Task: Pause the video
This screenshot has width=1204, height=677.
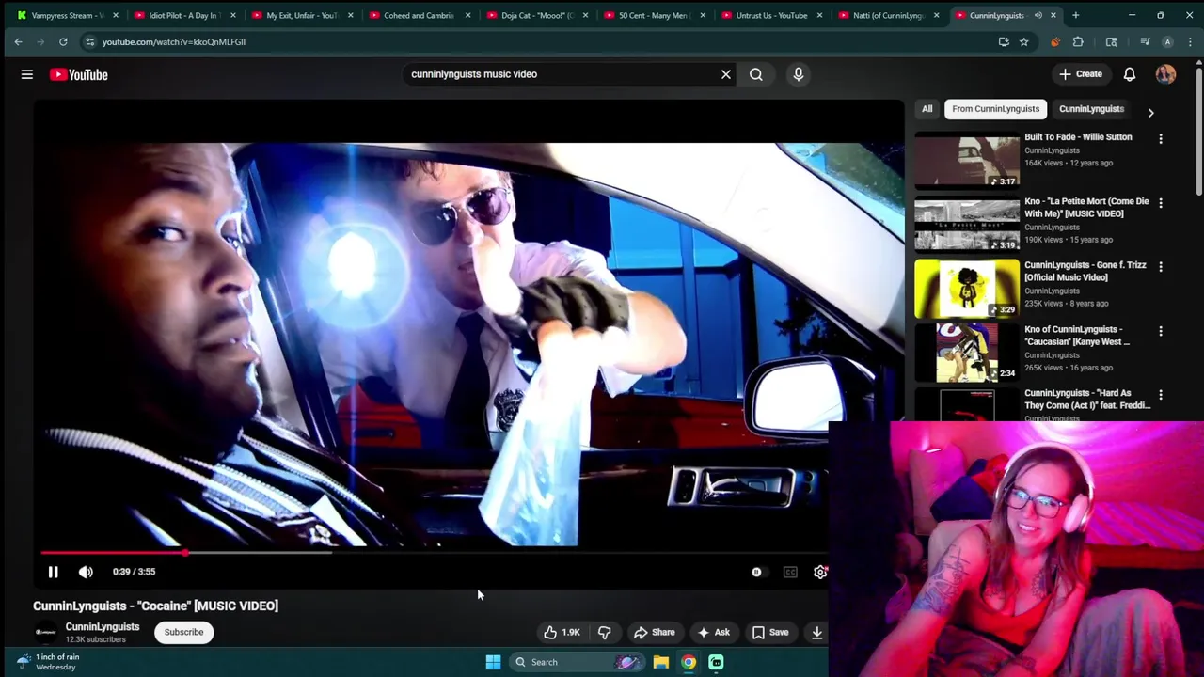Action: tap(54, 572)
